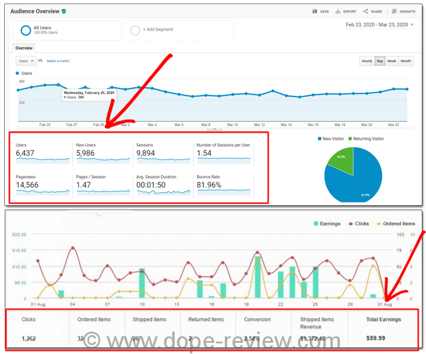The width and height of the screenshot is (426, 354).
Task: Open the Users metric dropdown
Action: tap(25, 61)
